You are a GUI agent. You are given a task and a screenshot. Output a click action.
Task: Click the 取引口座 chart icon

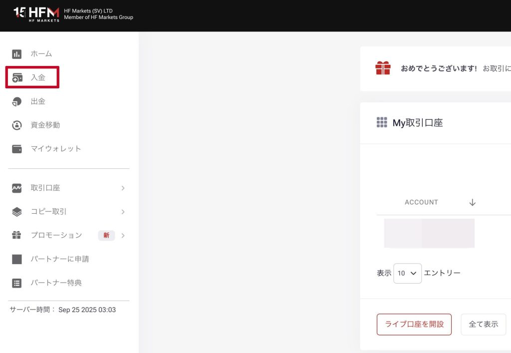click(x=15, y=188)
